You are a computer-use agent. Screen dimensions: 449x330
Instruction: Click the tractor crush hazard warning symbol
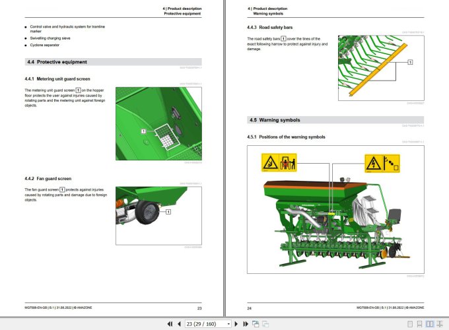click(279, 162)
